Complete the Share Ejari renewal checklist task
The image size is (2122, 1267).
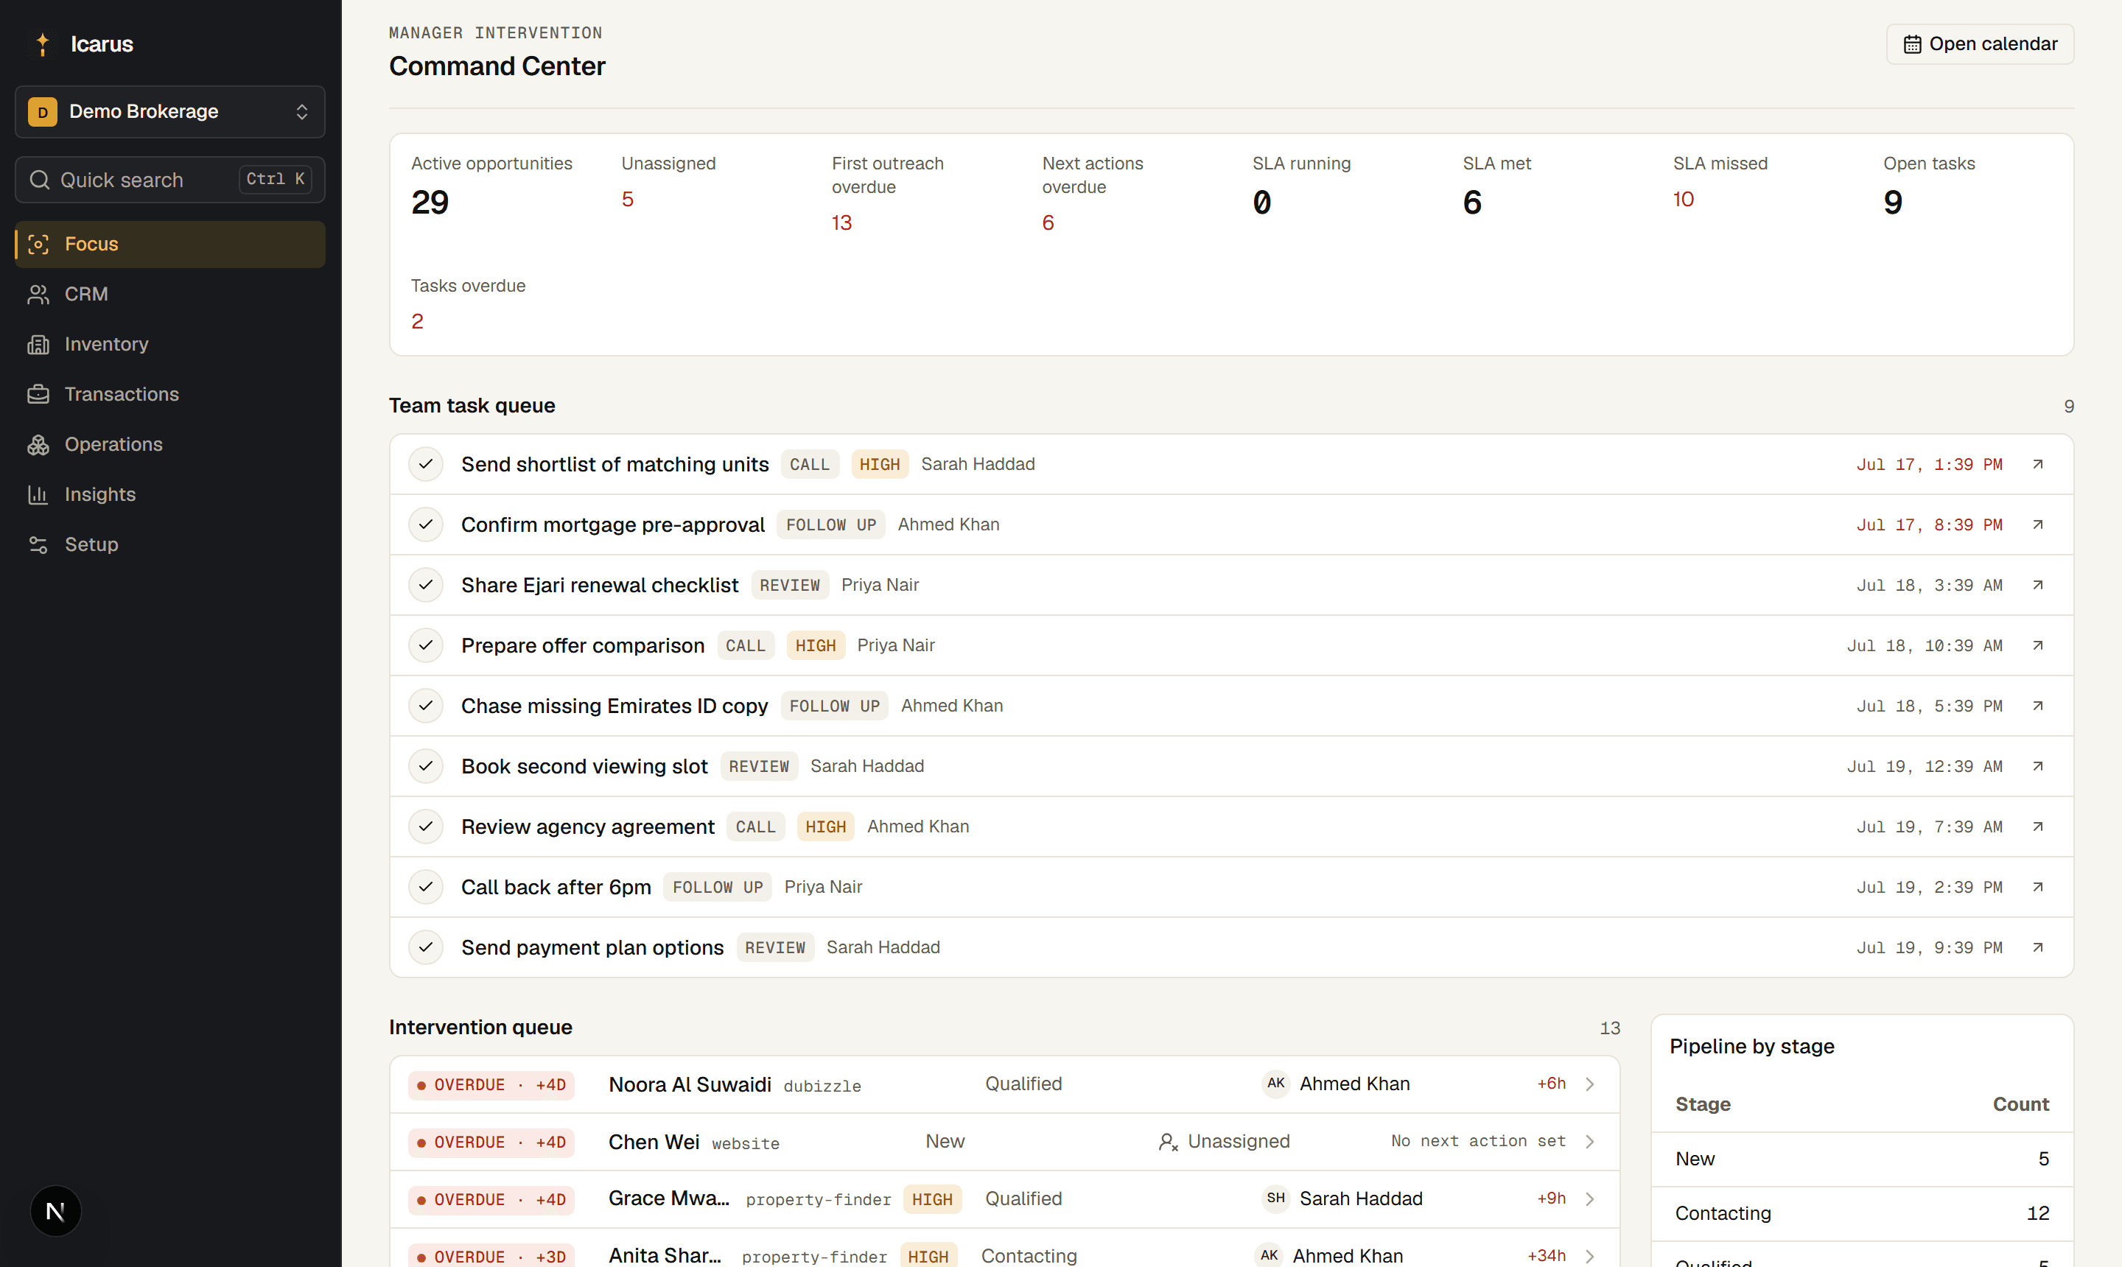(x=425, y=585)
